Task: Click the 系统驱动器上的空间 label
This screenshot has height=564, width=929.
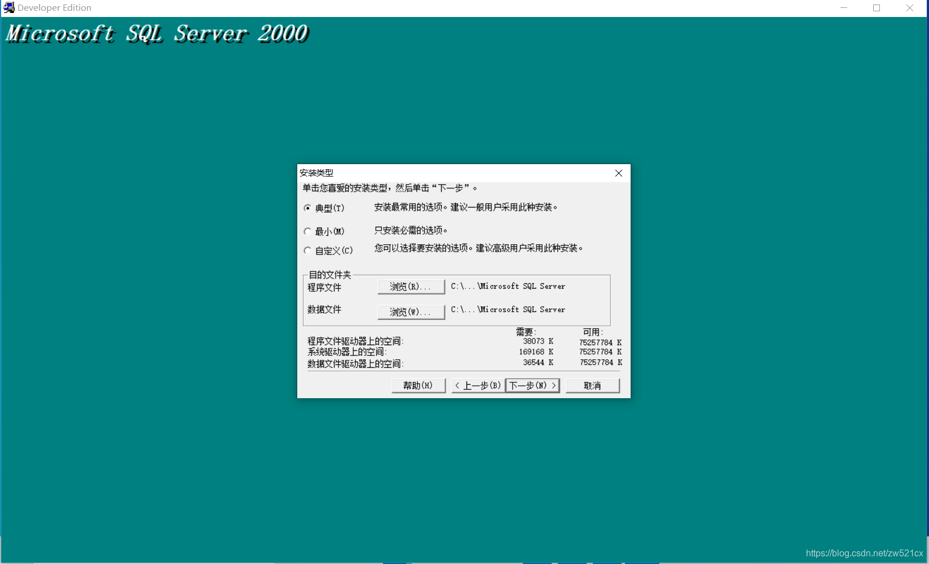Action: [x=347, y=352]
